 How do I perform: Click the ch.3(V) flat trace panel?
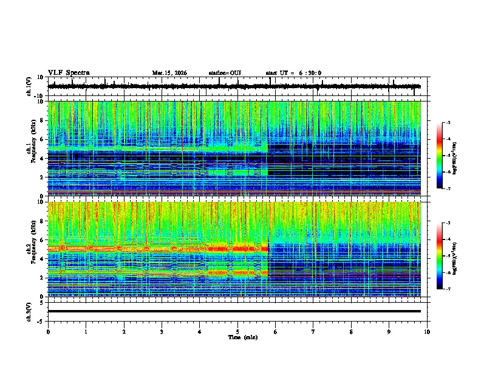click(x=239, y=312)
